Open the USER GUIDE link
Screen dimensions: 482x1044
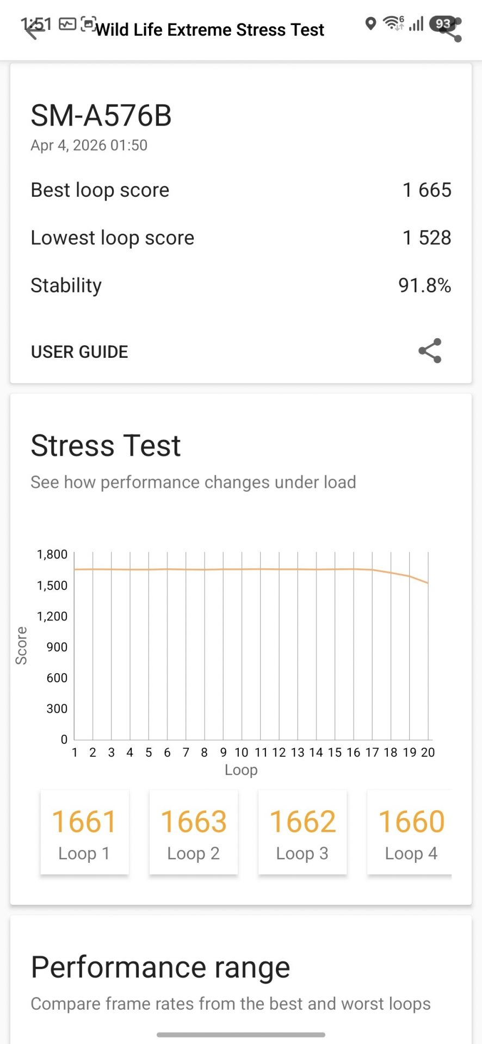[x=79, y=352]
